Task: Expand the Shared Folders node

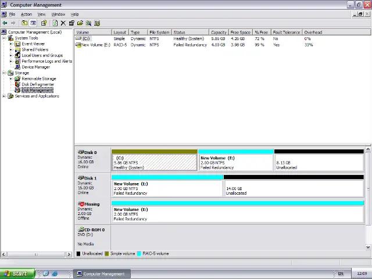Action: pos(10,49)
